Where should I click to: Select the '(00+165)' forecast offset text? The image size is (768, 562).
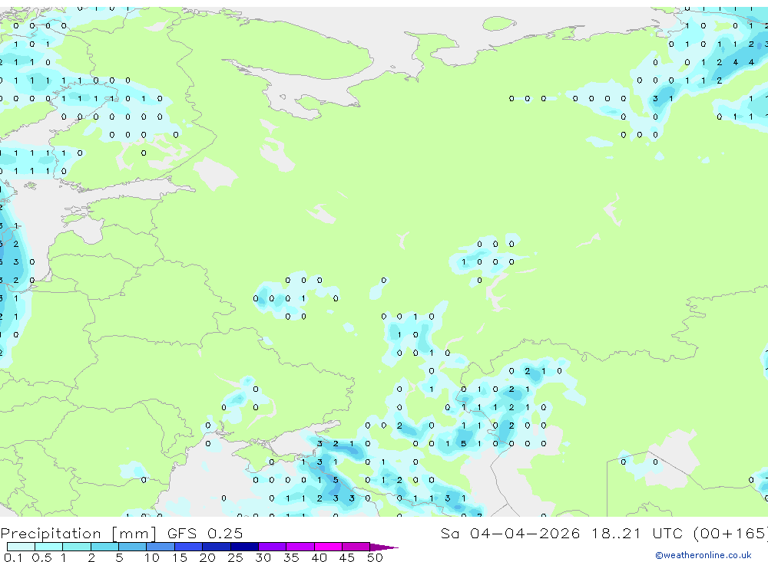(x=730, y=533)
